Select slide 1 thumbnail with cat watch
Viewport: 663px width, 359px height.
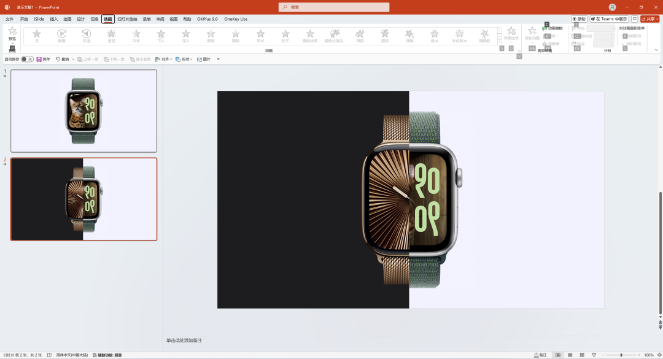[83, 111]
